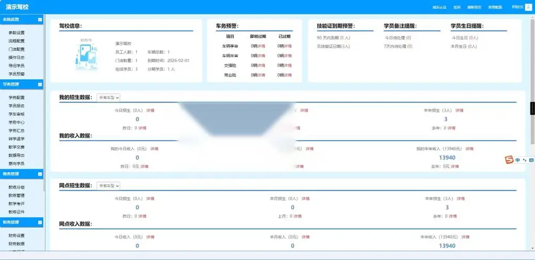Open 教练分组 in the sidebar

click(17, 187)
